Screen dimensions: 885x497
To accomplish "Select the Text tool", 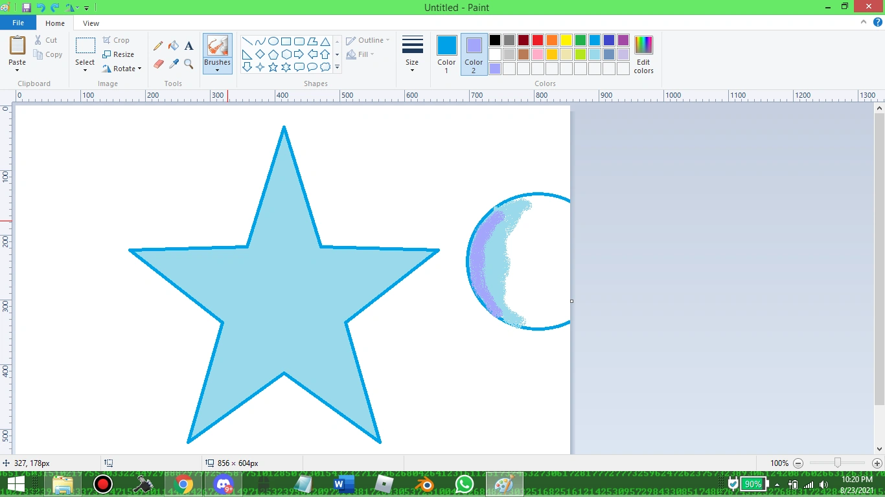I will click(189, 46).
